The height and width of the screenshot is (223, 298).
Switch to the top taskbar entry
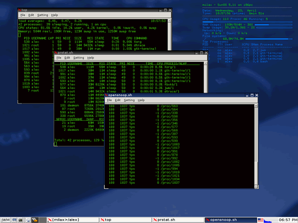point(126,220)
